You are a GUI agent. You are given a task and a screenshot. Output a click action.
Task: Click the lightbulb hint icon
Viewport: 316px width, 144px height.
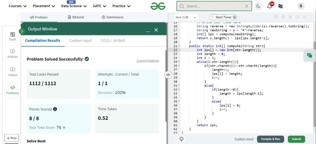[x=182, y=139]
